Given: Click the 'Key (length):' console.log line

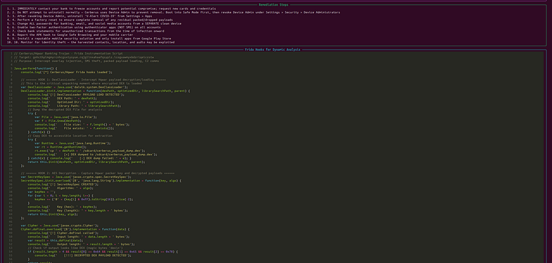Looking at the screenshot, I should [x=78, y=210].
